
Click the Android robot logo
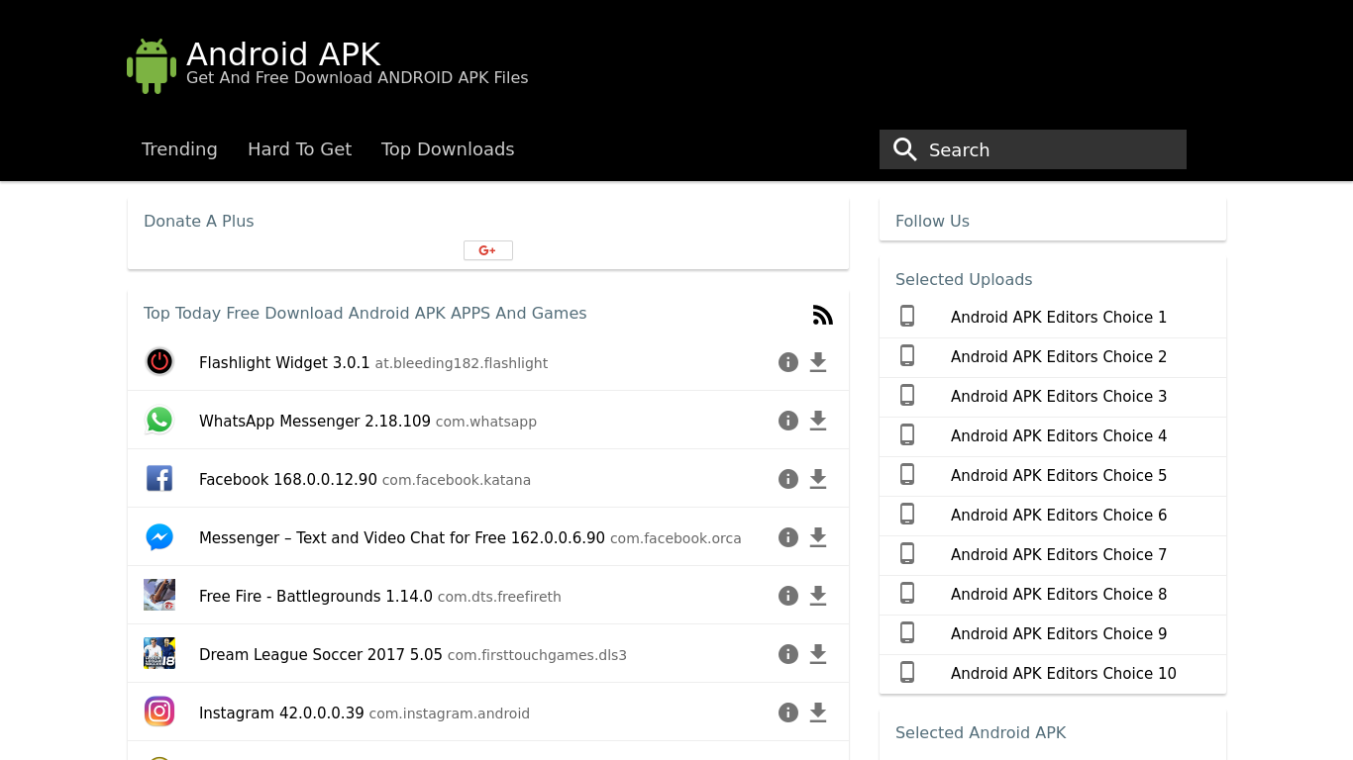coord(152,66)
